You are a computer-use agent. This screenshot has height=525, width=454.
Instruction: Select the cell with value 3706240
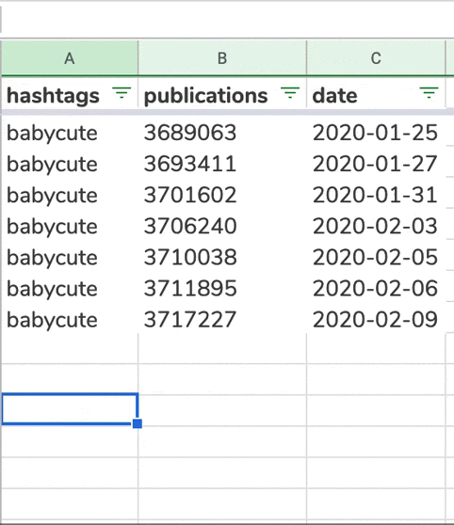tap(222, 226)
